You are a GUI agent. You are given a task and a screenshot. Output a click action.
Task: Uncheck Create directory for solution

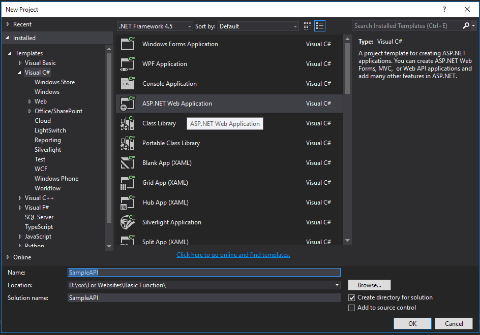tap(351, 297)
